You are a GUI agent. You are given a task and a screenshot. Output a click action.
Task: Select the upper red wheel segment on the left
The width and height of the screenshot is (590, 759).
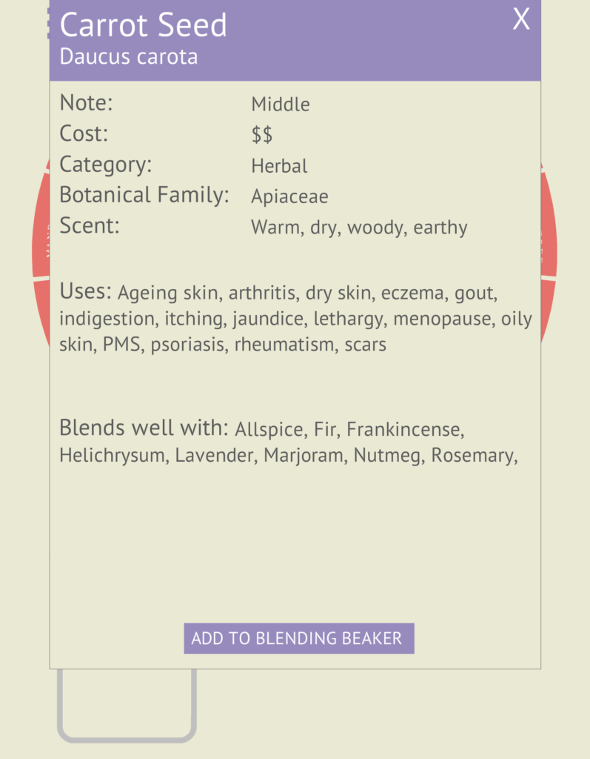point(41,222)
